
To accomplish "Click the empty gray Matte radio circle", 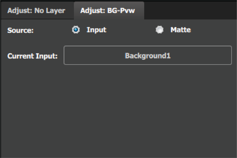I will (x=160, y=30).
